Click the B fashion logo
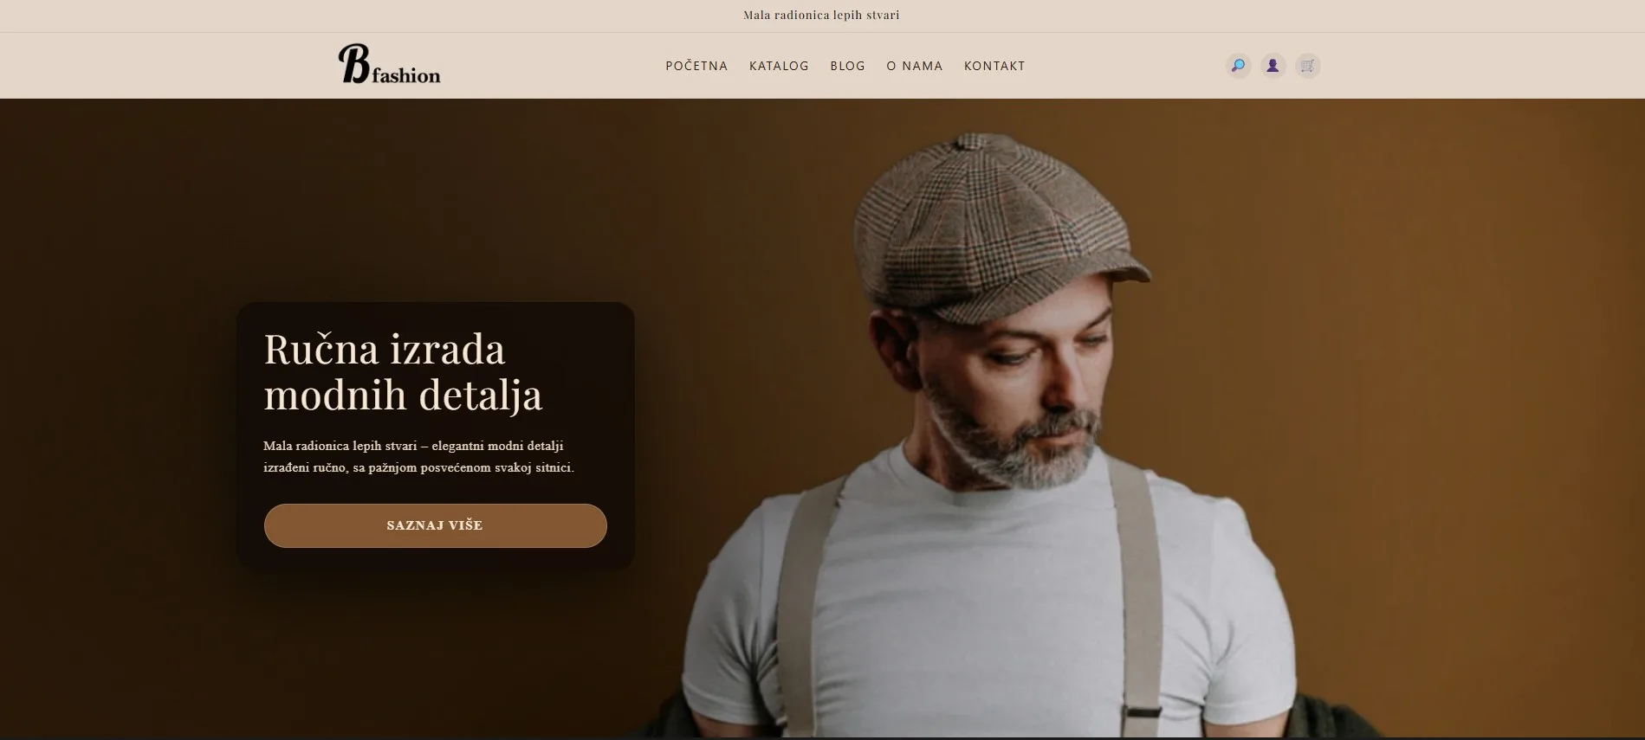The image size is (1645, 740). point(389,65)
